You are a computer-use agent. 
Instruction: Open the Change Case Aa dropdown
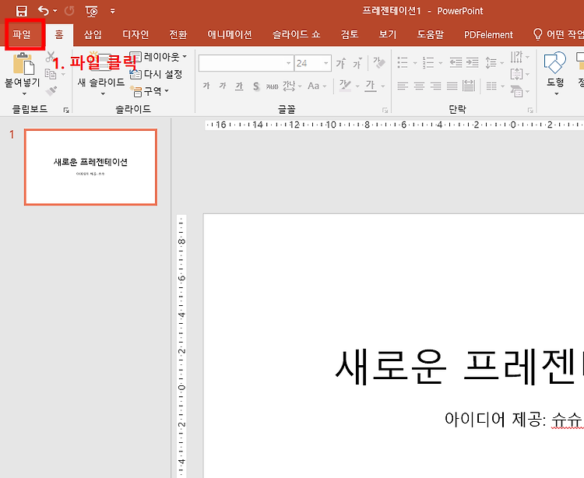point(317,86)
